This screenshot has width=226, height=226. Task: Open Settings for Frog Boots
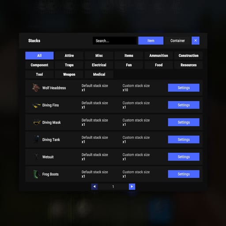click(184, 174)
